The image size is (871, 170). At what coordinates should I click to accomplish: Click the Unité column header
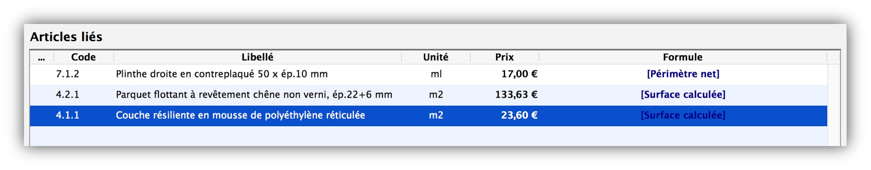tap(436, 57)
